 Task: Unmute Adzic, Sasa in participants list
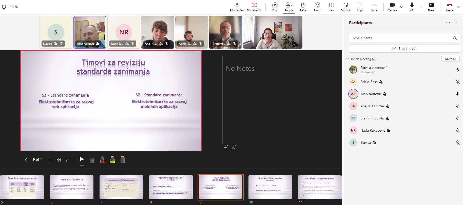click(457, 82)
